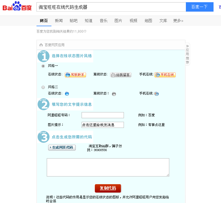Click the 百度网页应用 link
This screenshot has width=221, height=203.
click(54, 45)
